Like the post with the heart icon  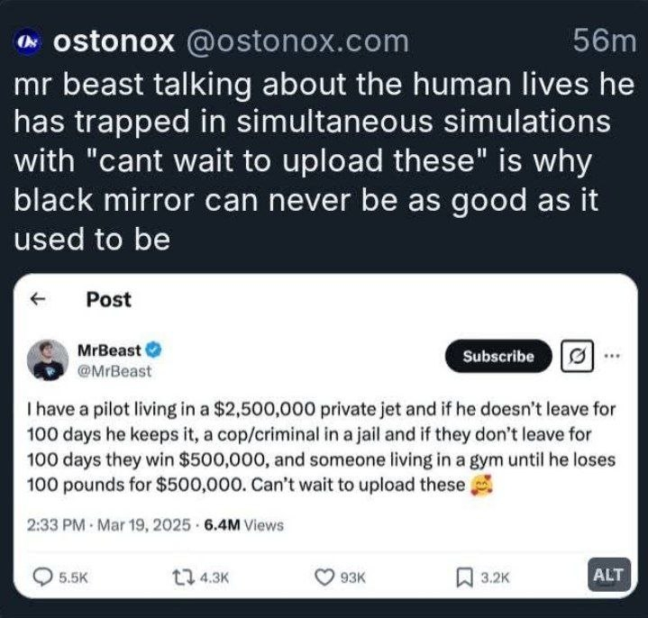tap(324, 577)
